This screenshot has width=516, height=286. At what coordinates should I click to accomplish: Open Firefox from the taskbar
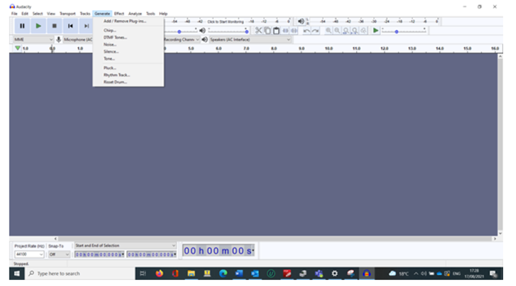pos(159,274)
